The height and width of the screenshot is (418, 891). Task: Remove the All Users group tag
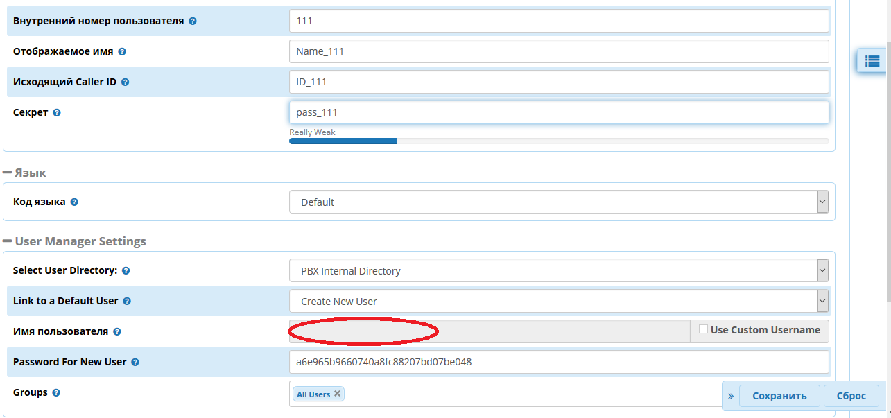tap(338, 394)
